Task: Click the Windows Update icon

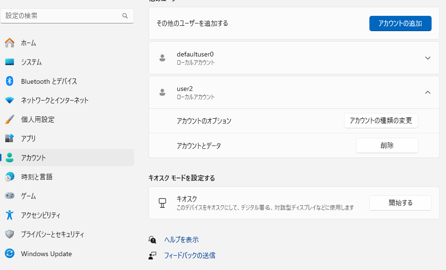Action: [10, 254]
